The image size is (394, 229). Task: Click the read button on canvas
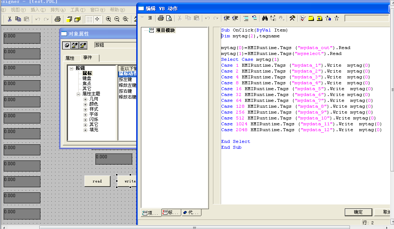(x=97, y=181)
